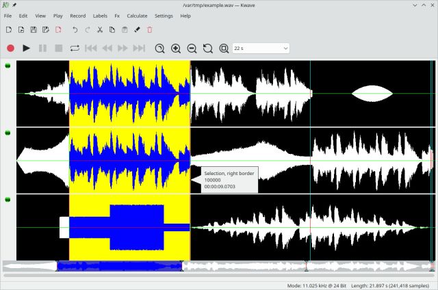
Task: Rewind playback position
Action: coord(107,49)
